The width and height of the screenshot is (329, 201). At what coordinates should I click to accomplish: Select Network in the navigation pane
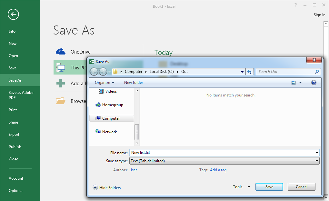tap(106, 132)
